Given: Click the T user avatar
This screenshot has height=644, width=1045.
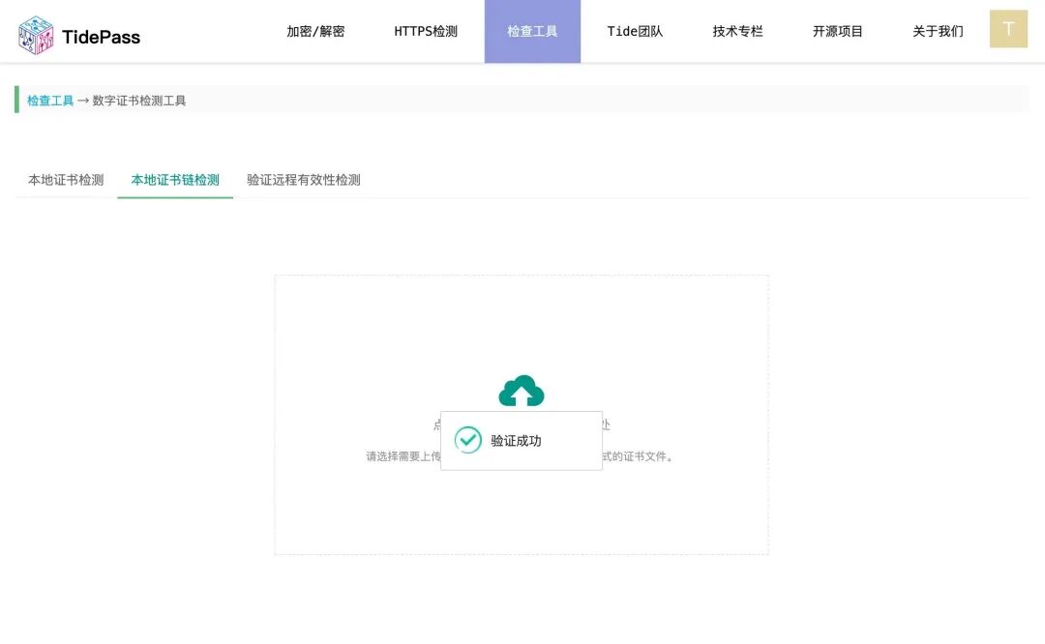Looking at the screenshot, I should click(x=1008, y=29).
